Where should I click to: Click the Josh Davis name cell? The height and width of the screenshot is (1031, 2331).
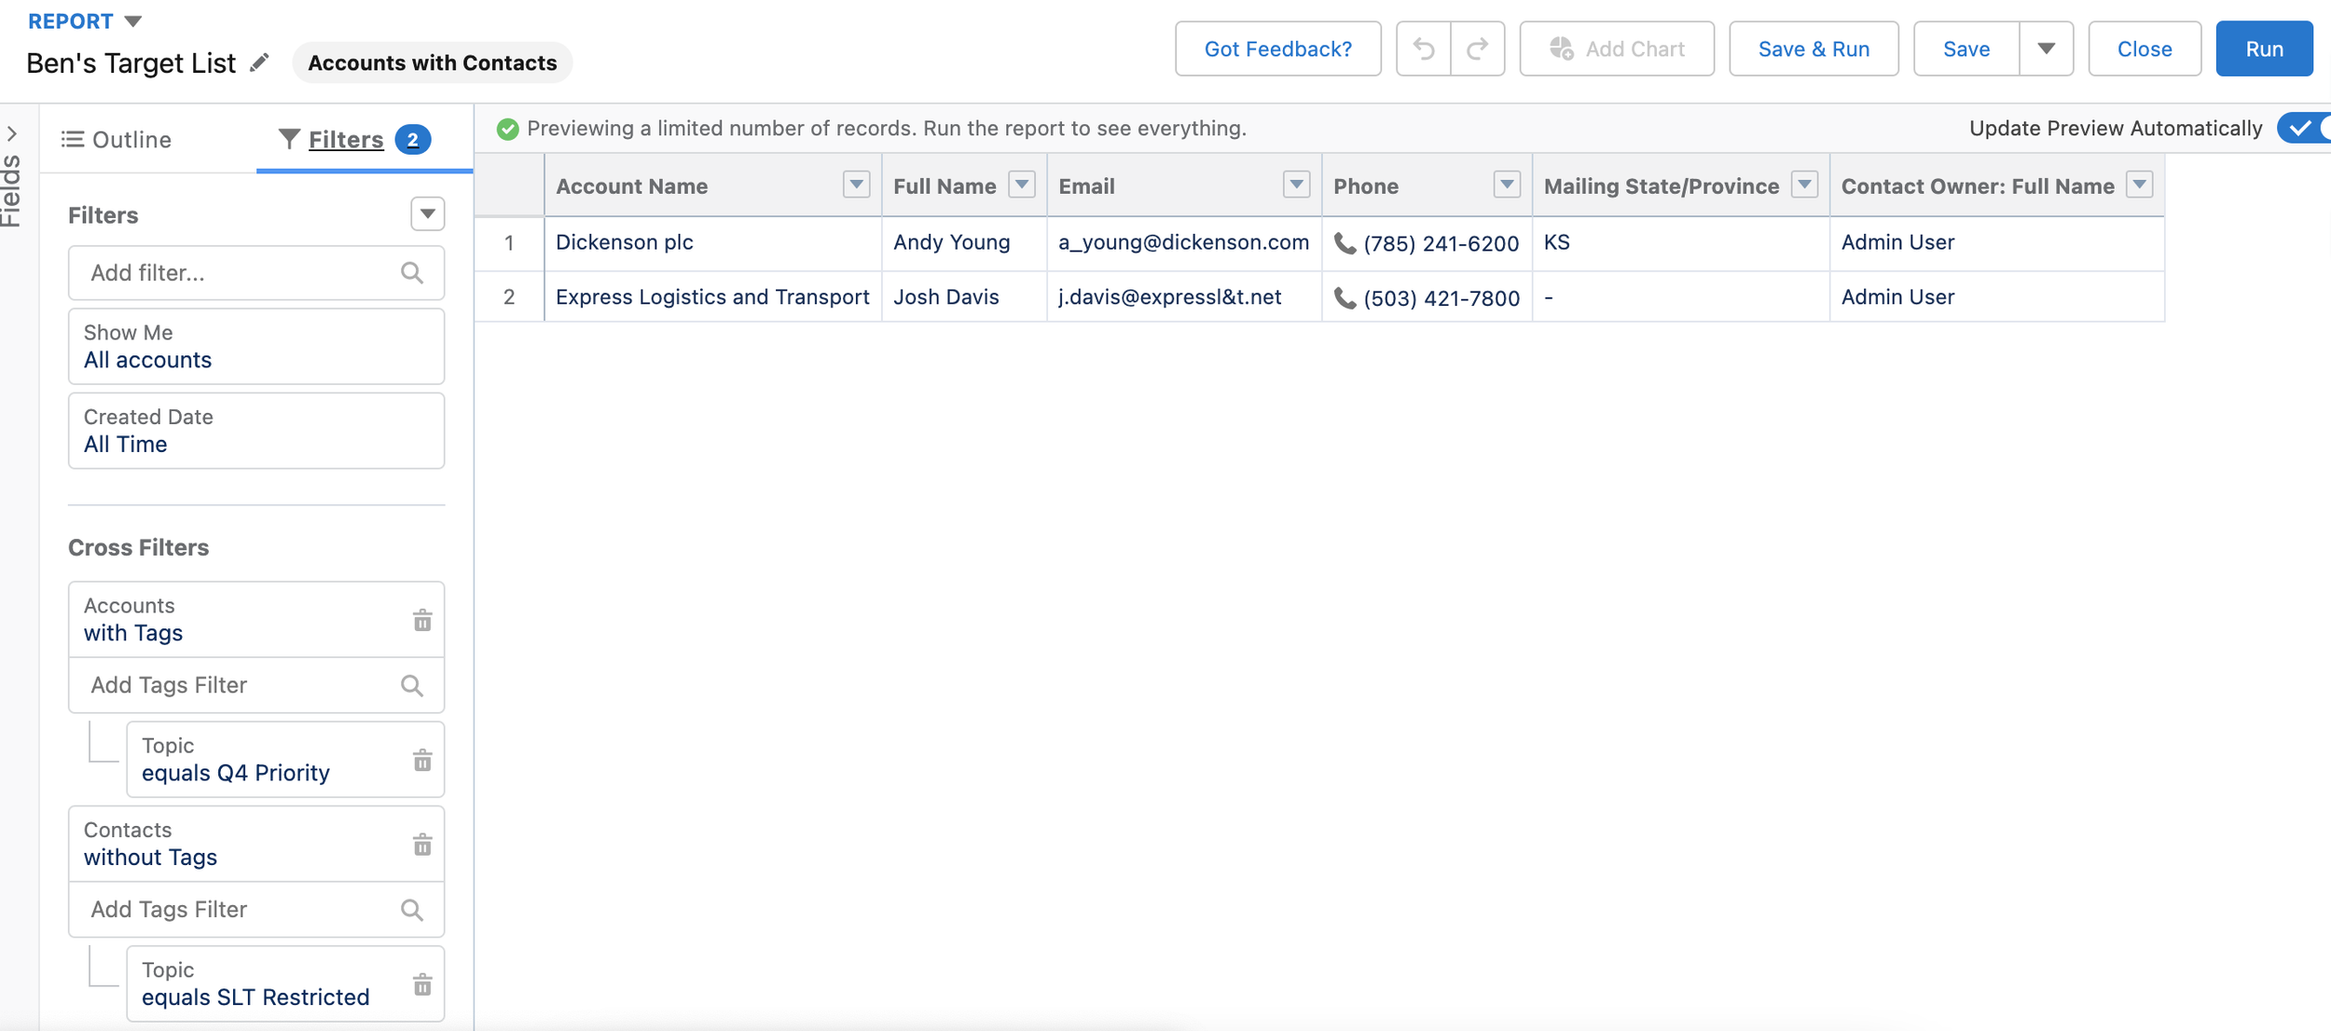point(964,297)
